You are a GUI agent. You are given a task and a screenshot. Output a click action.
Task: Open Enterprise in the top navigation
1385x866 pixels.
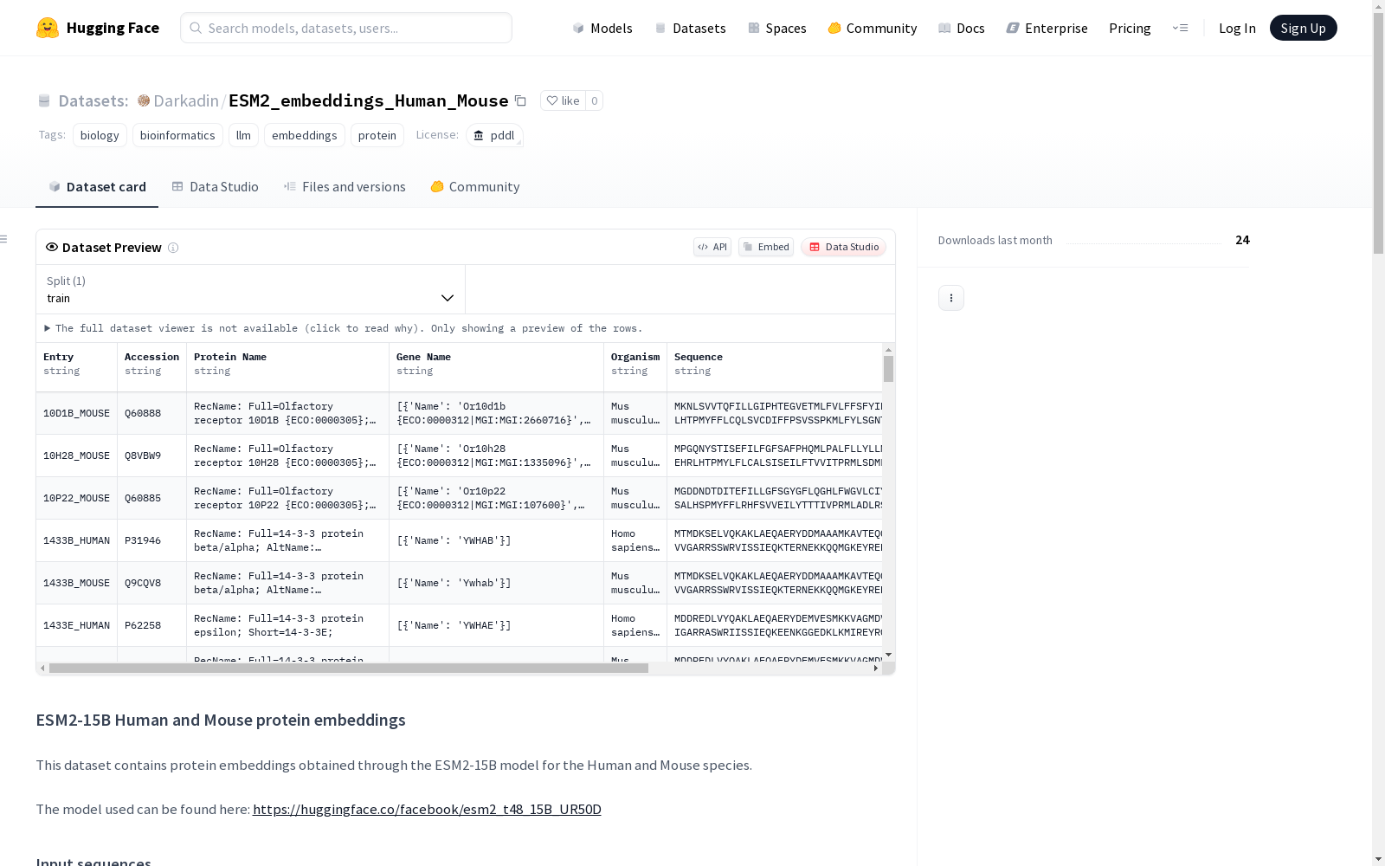[1047, 28]
